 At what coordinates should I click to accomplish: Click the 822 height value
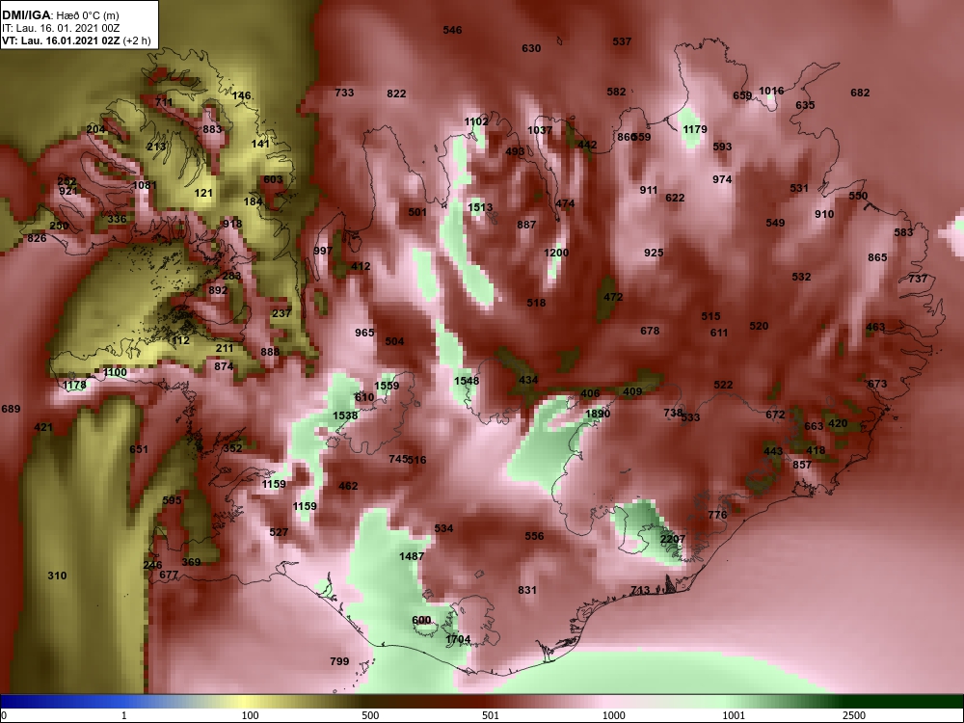pyautogui.click(x=396, y=94)
